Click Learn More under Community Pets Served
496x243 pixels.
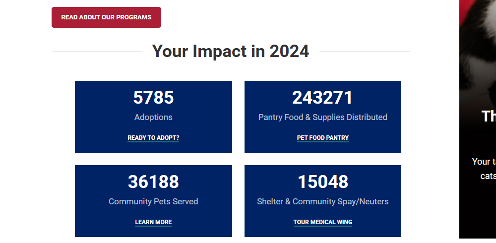153,222
